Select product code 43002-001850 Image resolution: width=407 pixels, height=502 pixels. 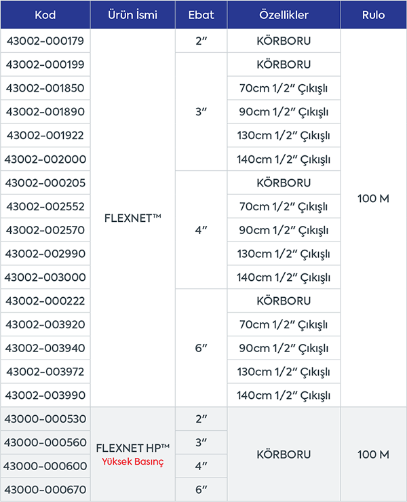pyautogui.click(x=45, y=88)
